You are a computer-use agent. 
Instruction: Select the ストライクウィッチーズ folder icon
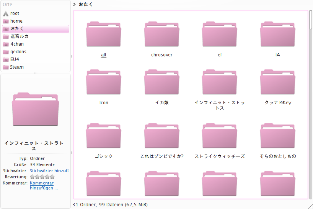coord(220,136)
